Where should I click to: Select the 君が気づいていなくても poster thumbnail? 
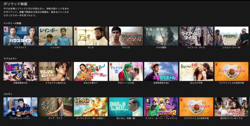[x=231, y=107]
